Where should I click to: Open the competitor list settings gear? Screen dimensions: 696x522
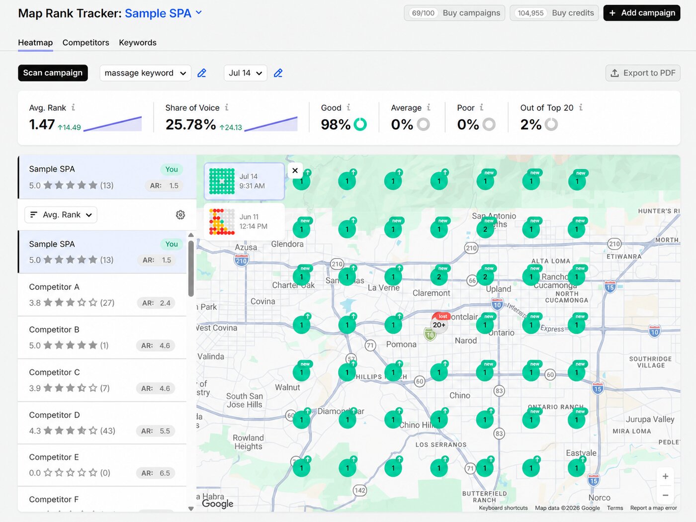[x=180, y=215]
